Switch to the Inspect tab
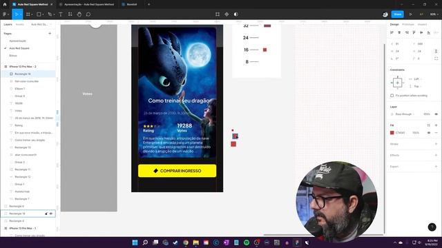The image size is (442, 248). (422, 25)
